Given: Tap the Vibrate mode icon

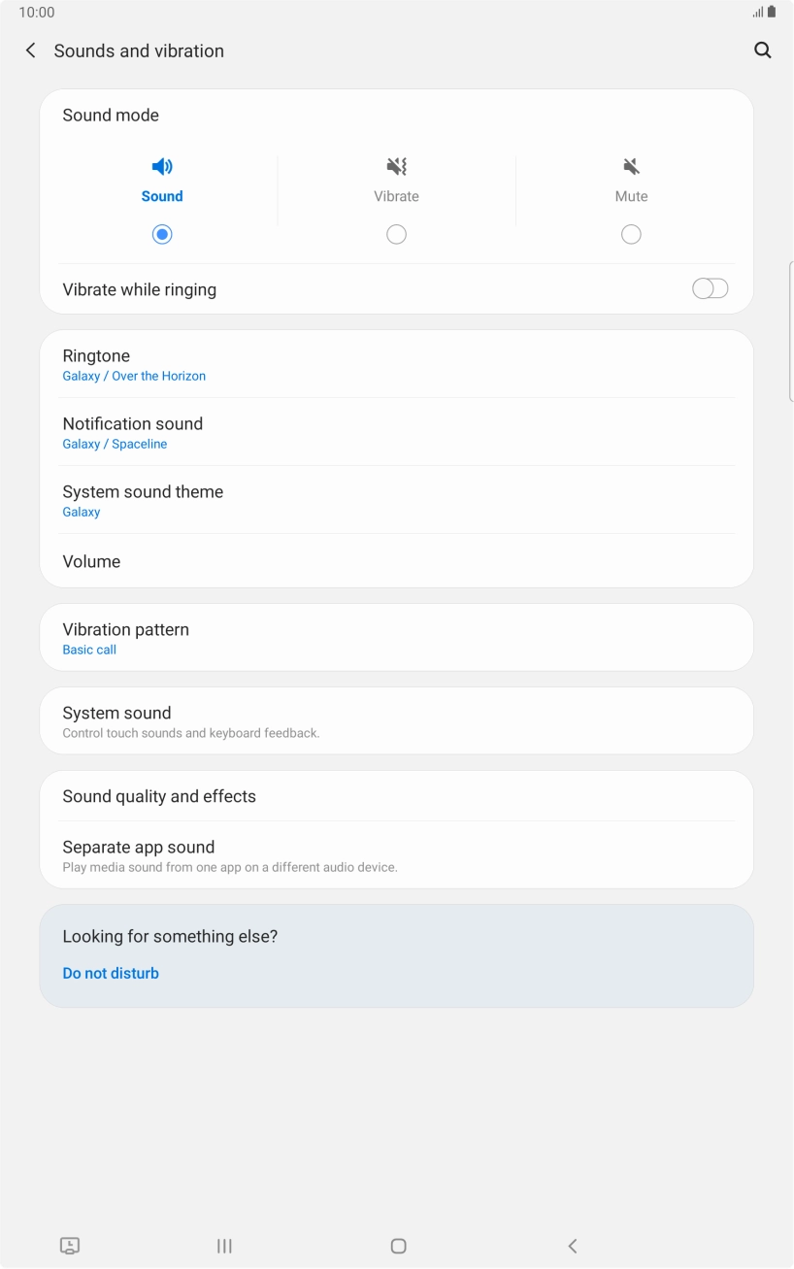Looking at the screenshot, I should click(x=396, y=166).
